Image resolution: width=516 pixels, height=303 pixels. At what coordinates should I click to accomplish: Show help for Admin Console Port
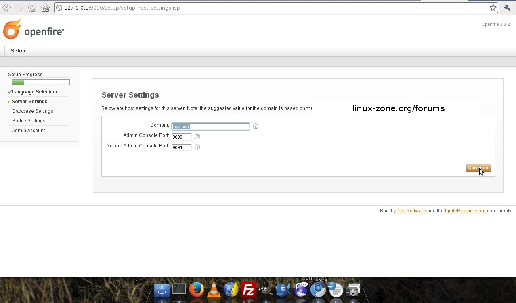(197, 137)
